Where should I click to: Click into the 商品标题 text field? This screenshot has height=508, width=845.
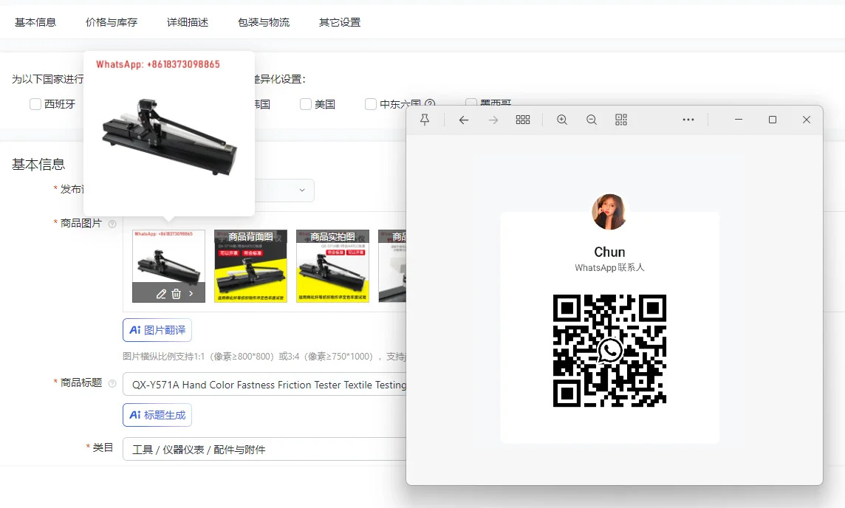tap(264, 385)
